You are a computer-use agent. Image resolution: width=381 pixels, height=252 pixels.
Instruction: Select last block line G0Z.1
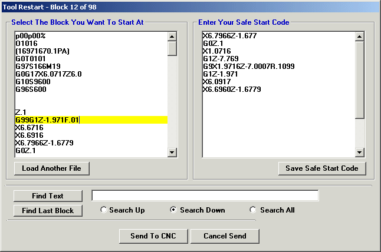click(x=25, y=151)
